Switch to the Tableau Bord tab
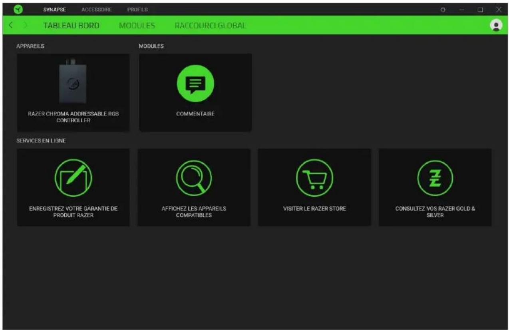This screenshot has height=330, width=509. coord(71,26)
